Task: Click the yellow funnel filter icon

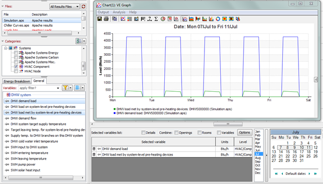Action: [x=65, y=88]
